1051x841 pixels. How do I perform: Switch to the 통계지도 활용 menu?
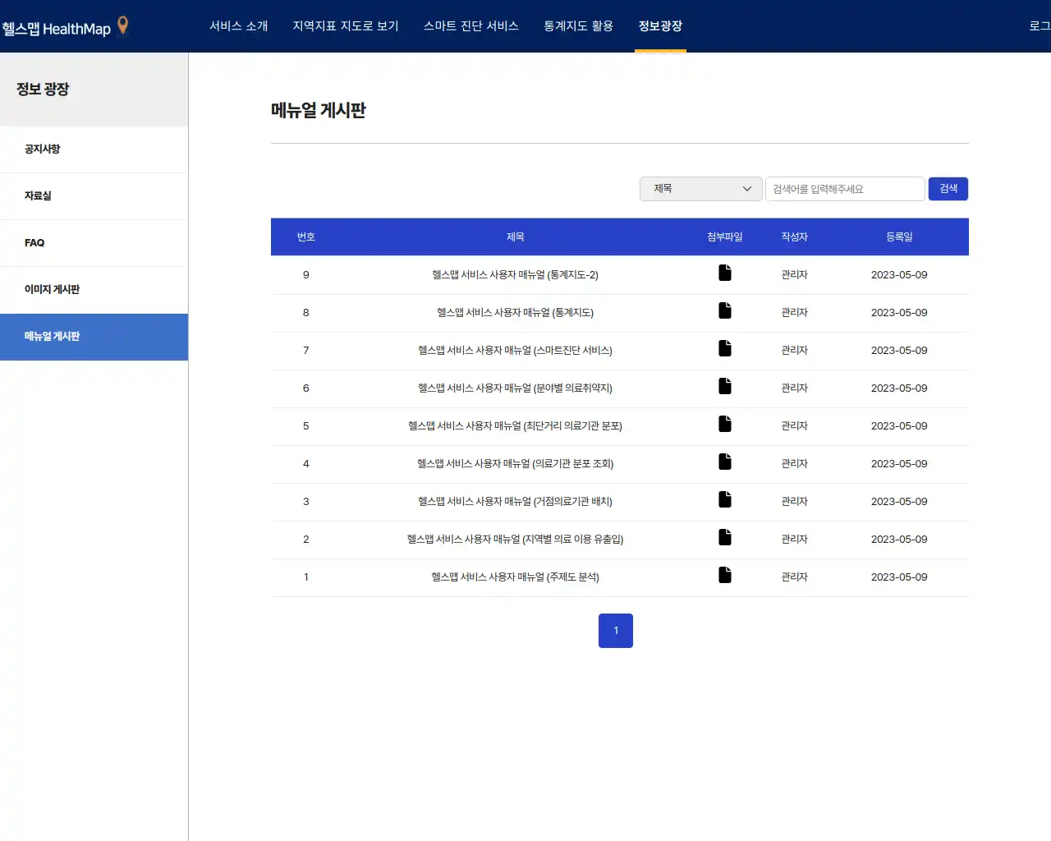click(578, 25)
